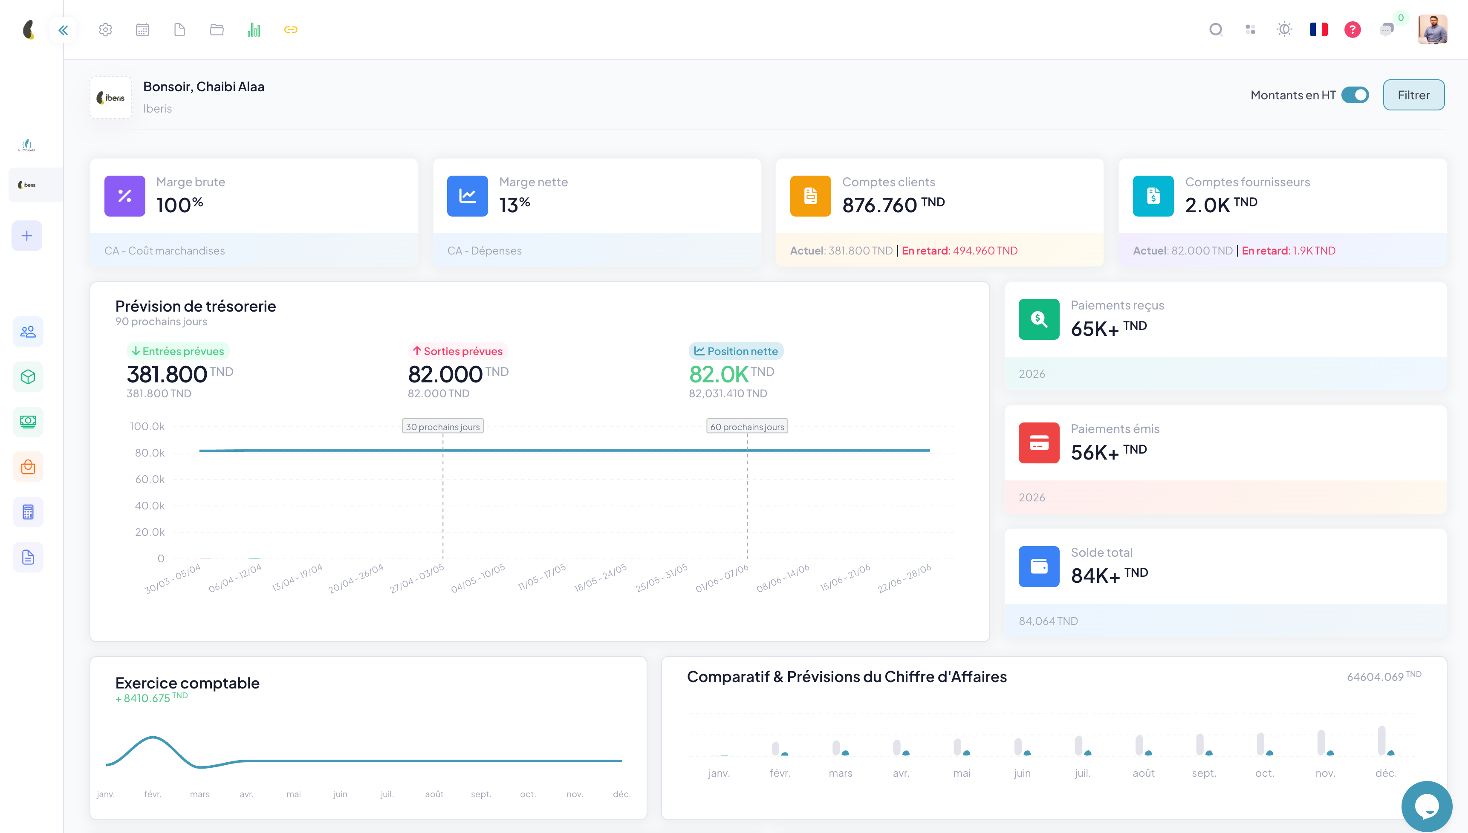Switch theme with the sun icon
The height and width of the screenshot is (833, 1468).
click(1284, 29)
